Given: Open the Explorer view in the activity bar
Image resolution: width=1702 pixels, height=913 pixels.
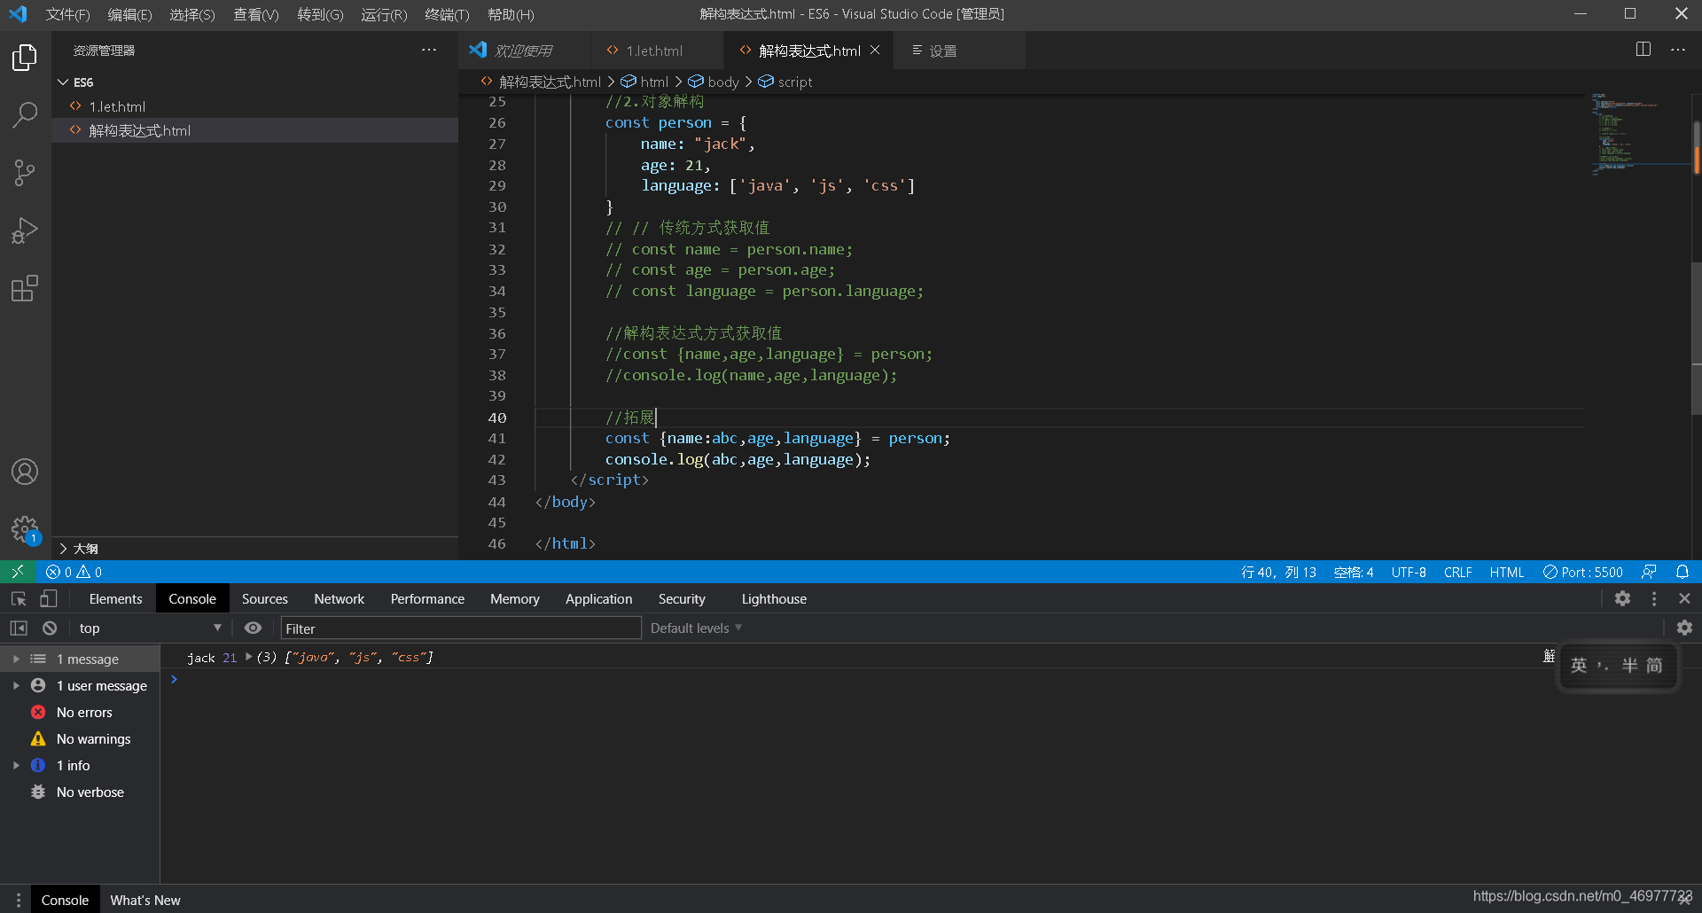Looking at the screenshot, I should (25, 58).
